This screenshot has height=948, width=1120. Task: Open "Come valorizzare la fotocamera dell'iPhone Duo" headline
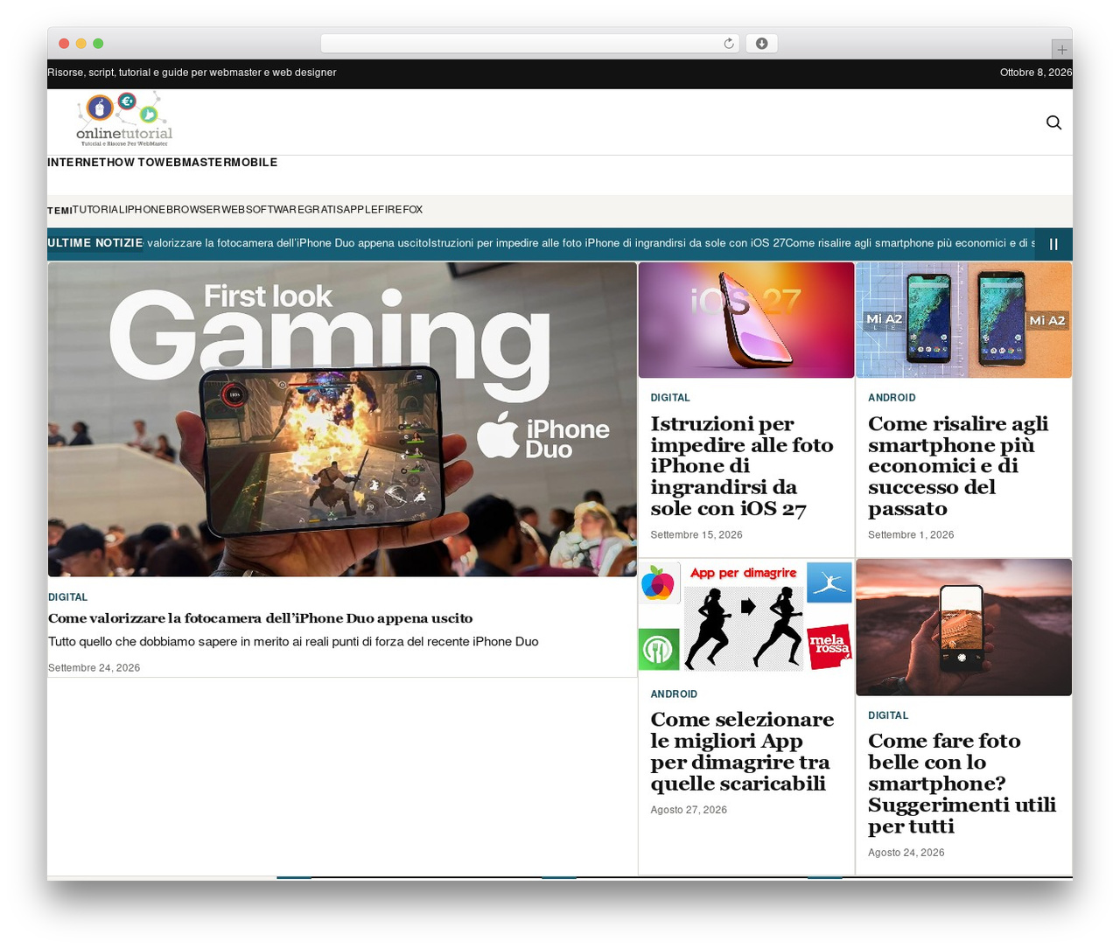pyautogui.click(x=260, y=618)
